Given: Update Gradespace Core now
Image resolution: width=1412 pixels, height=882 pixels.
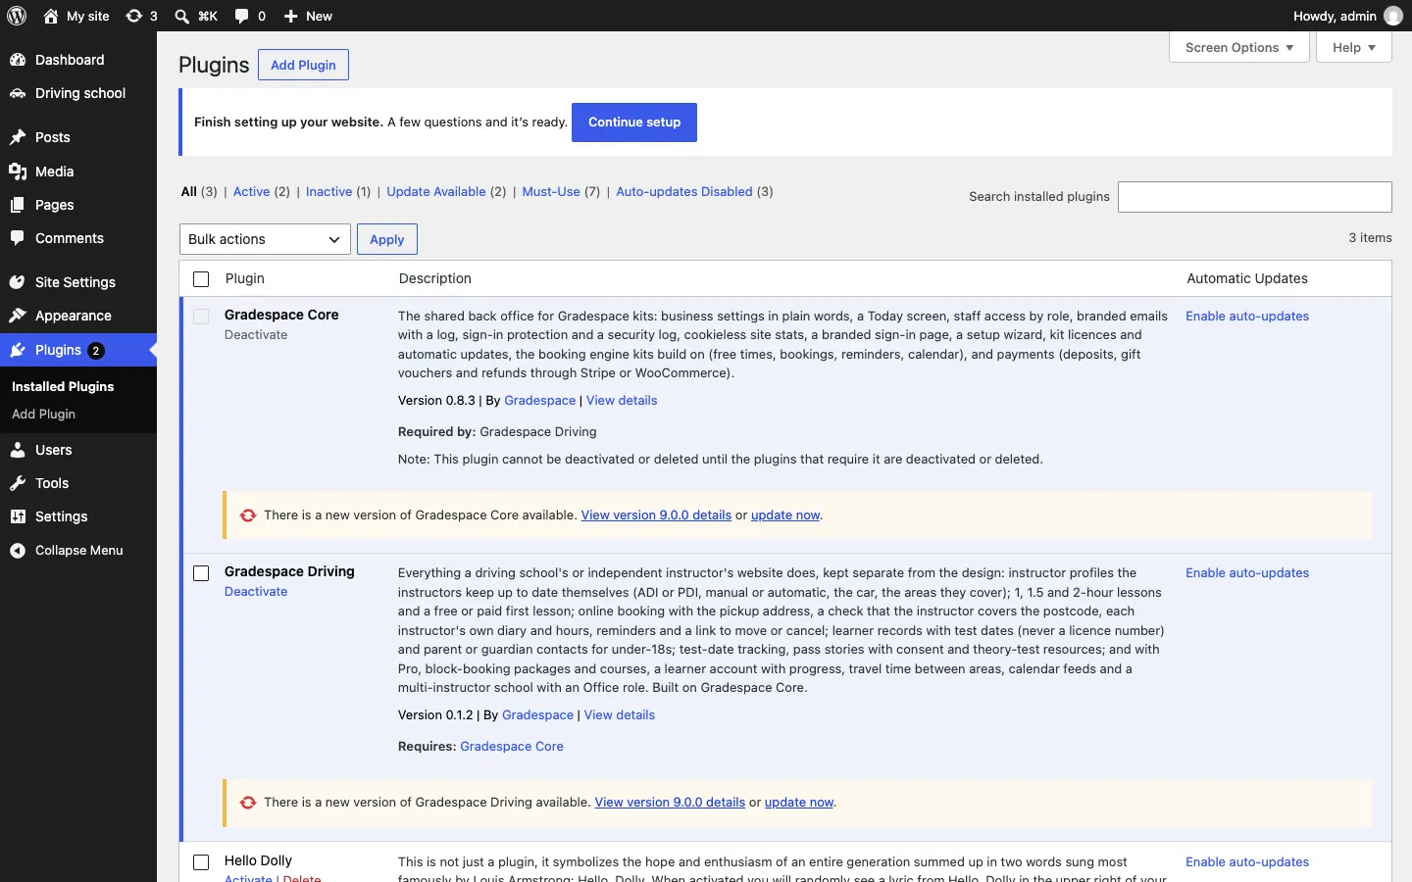Looking at the screenshot, I should click(x=785, y=515).
